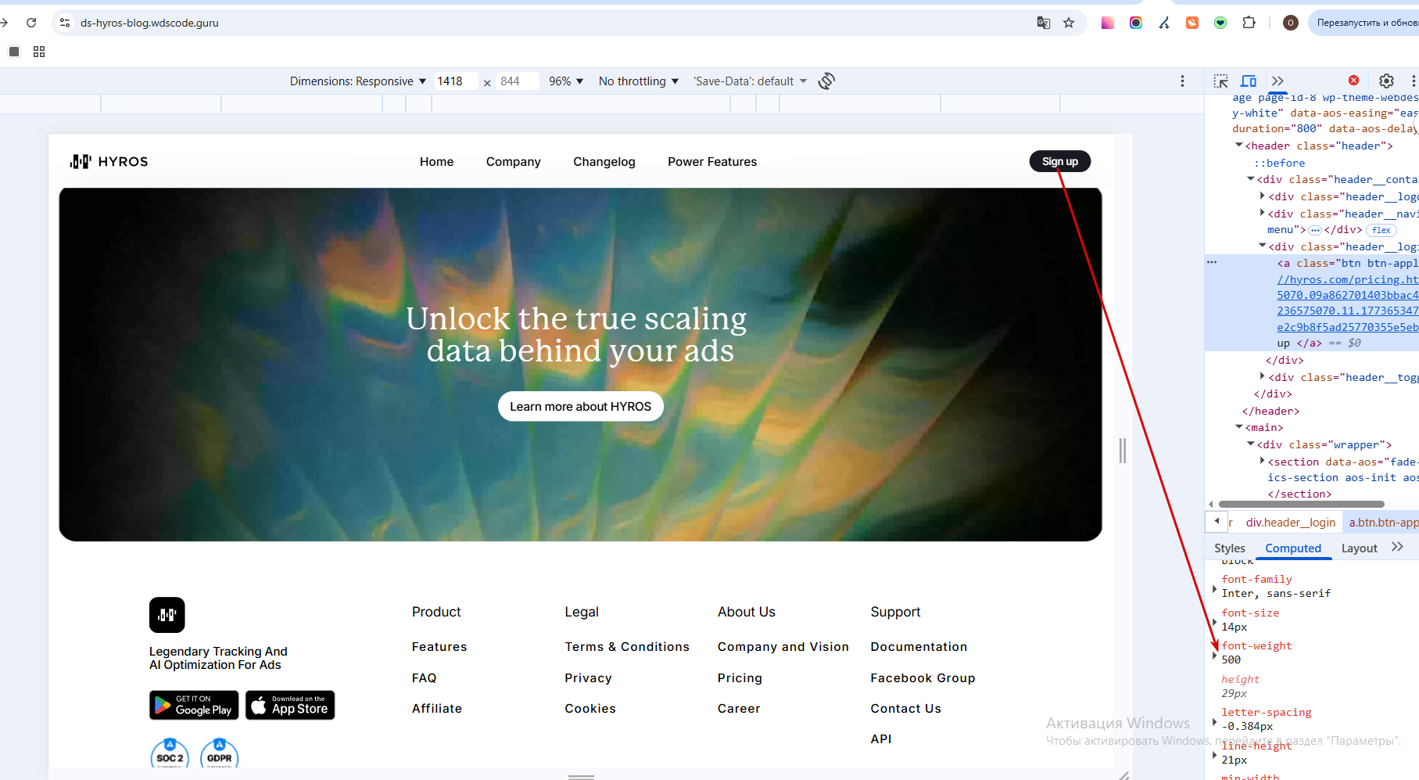Click the Elements panel horizontal scrollbar

[x=1302, y=504]
